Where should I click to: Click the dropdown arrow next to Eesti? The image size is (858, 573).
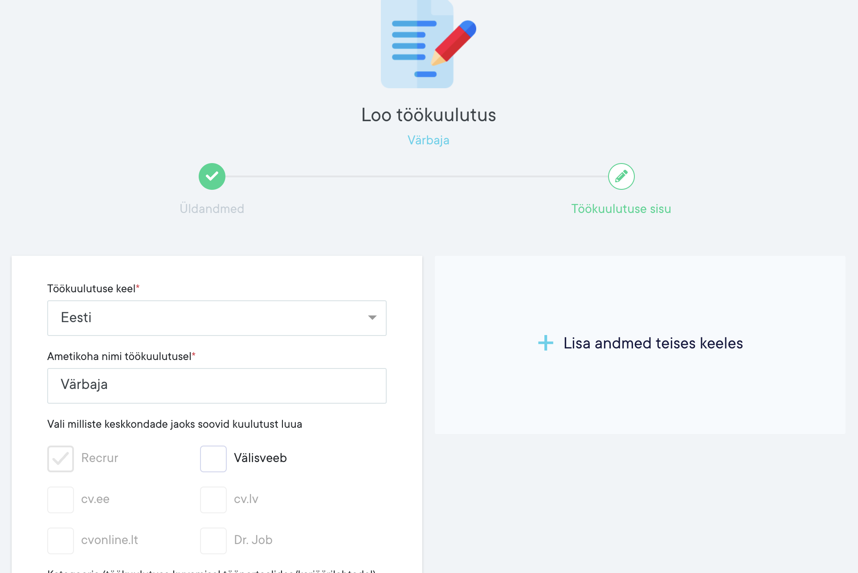372,318
